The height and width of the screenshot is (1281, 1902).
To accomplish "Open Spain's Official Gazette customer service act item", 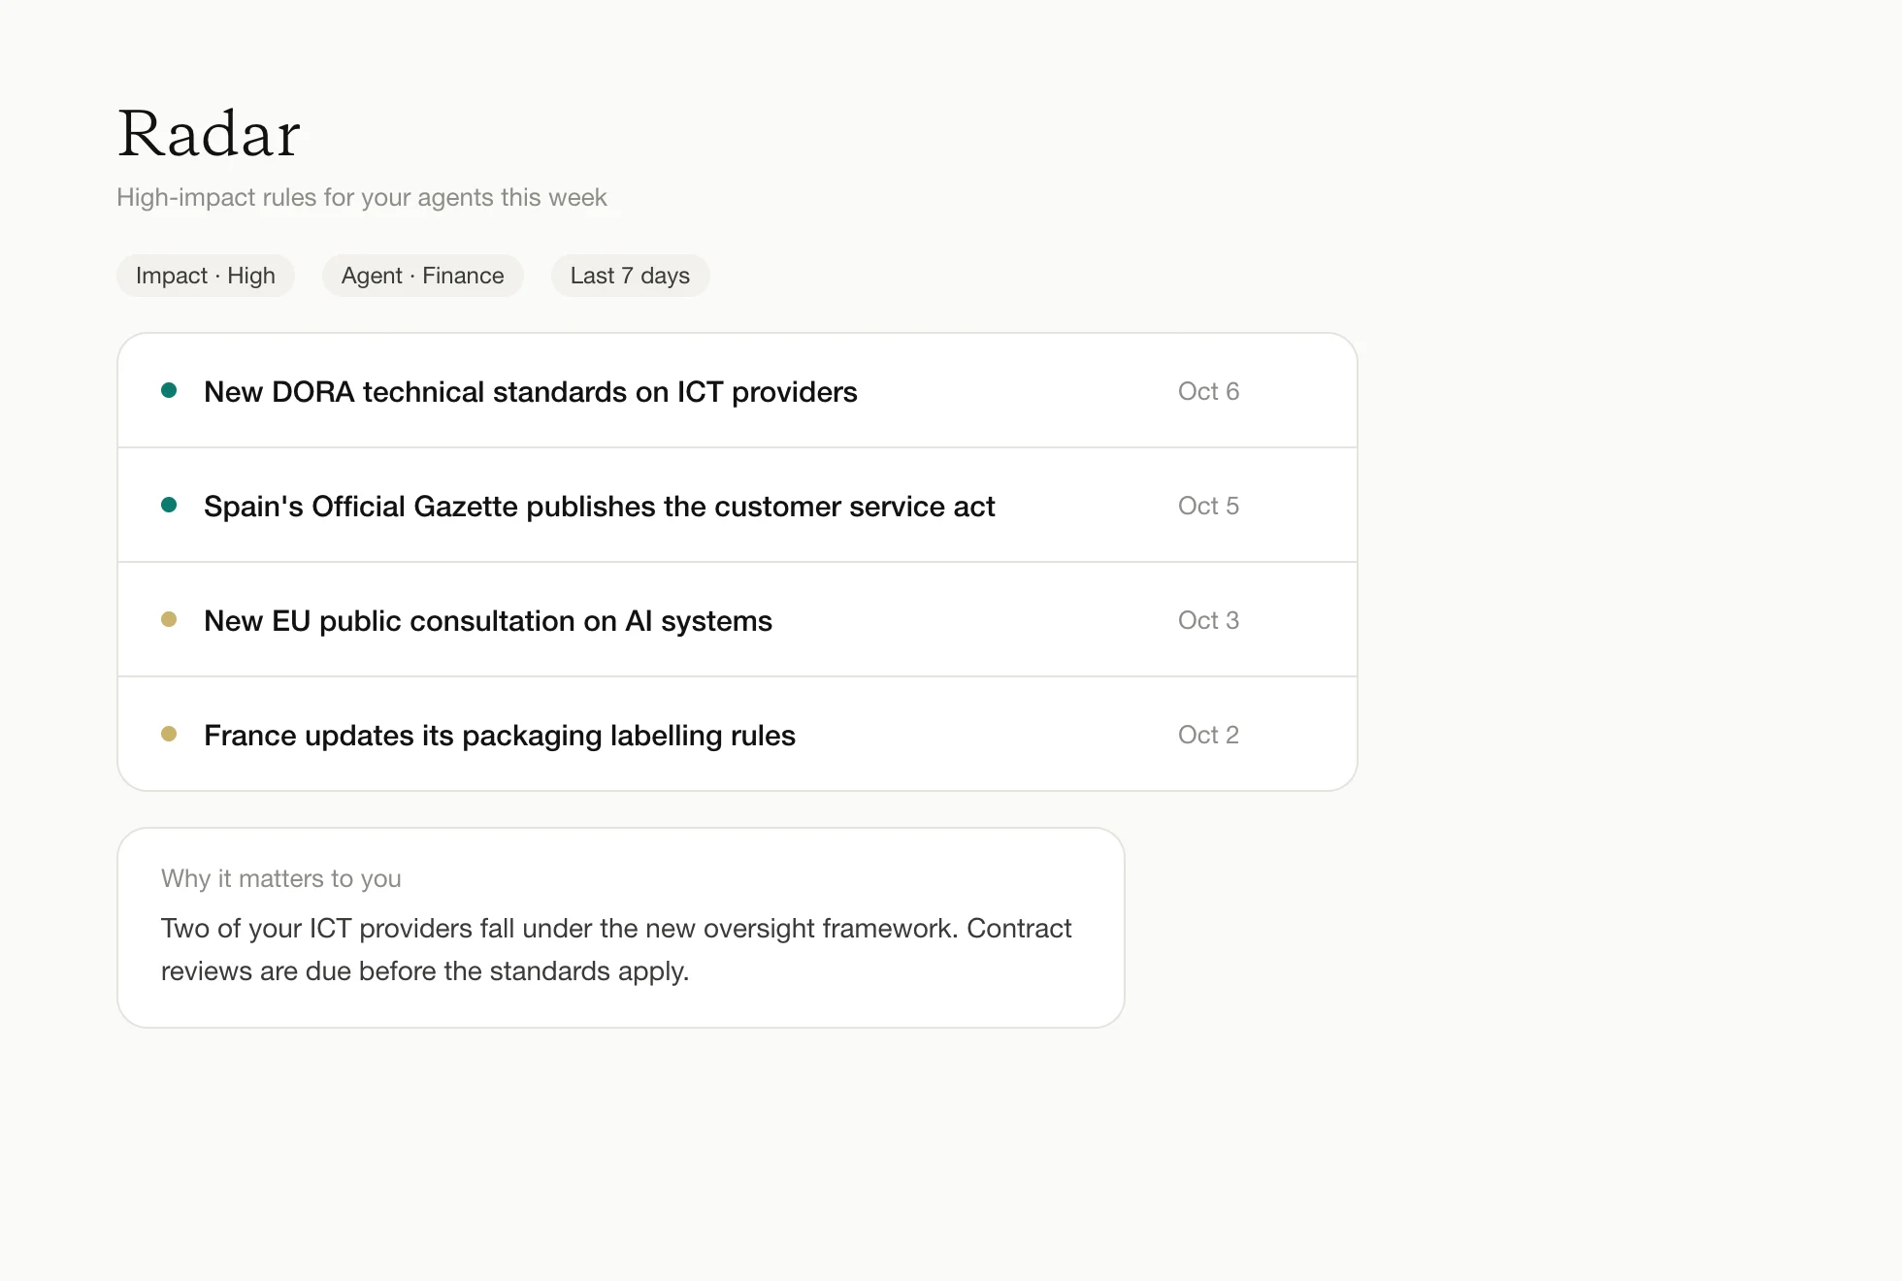I will click(x=738, y=506).
